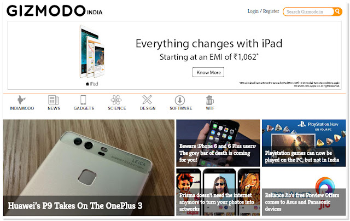
Task: Click the iPad product image in ad
Action: point(92,51)
